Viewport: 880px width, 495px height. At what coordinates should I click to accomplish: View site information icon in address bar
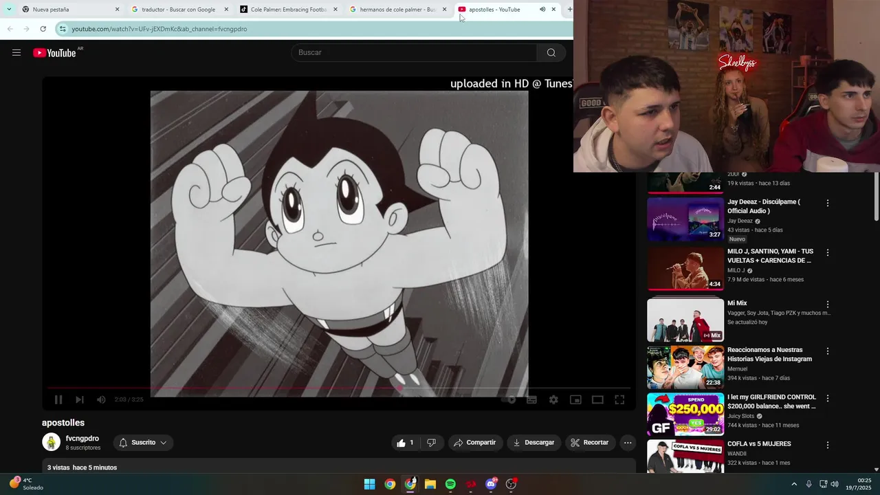[63, 29]
